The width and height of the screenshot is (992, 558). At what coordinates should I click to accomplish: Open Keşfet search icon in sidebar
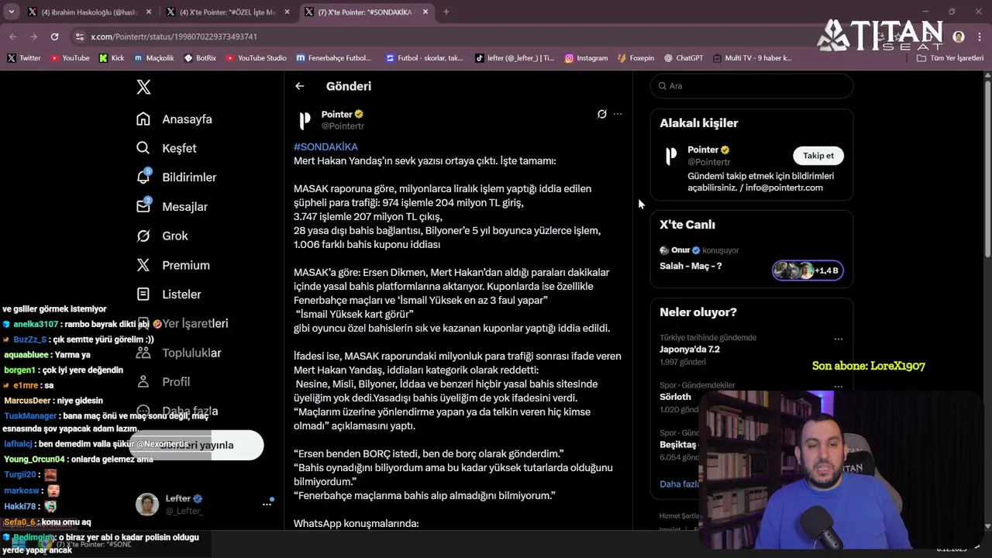point(143,148)
